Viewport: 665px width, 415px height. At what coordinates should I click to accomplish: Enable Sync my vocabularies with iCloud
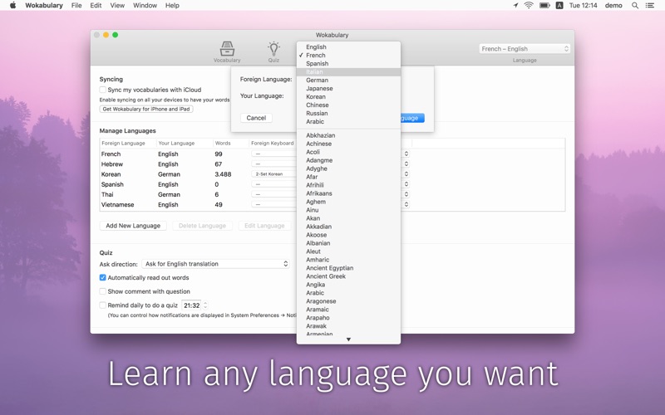102,90
